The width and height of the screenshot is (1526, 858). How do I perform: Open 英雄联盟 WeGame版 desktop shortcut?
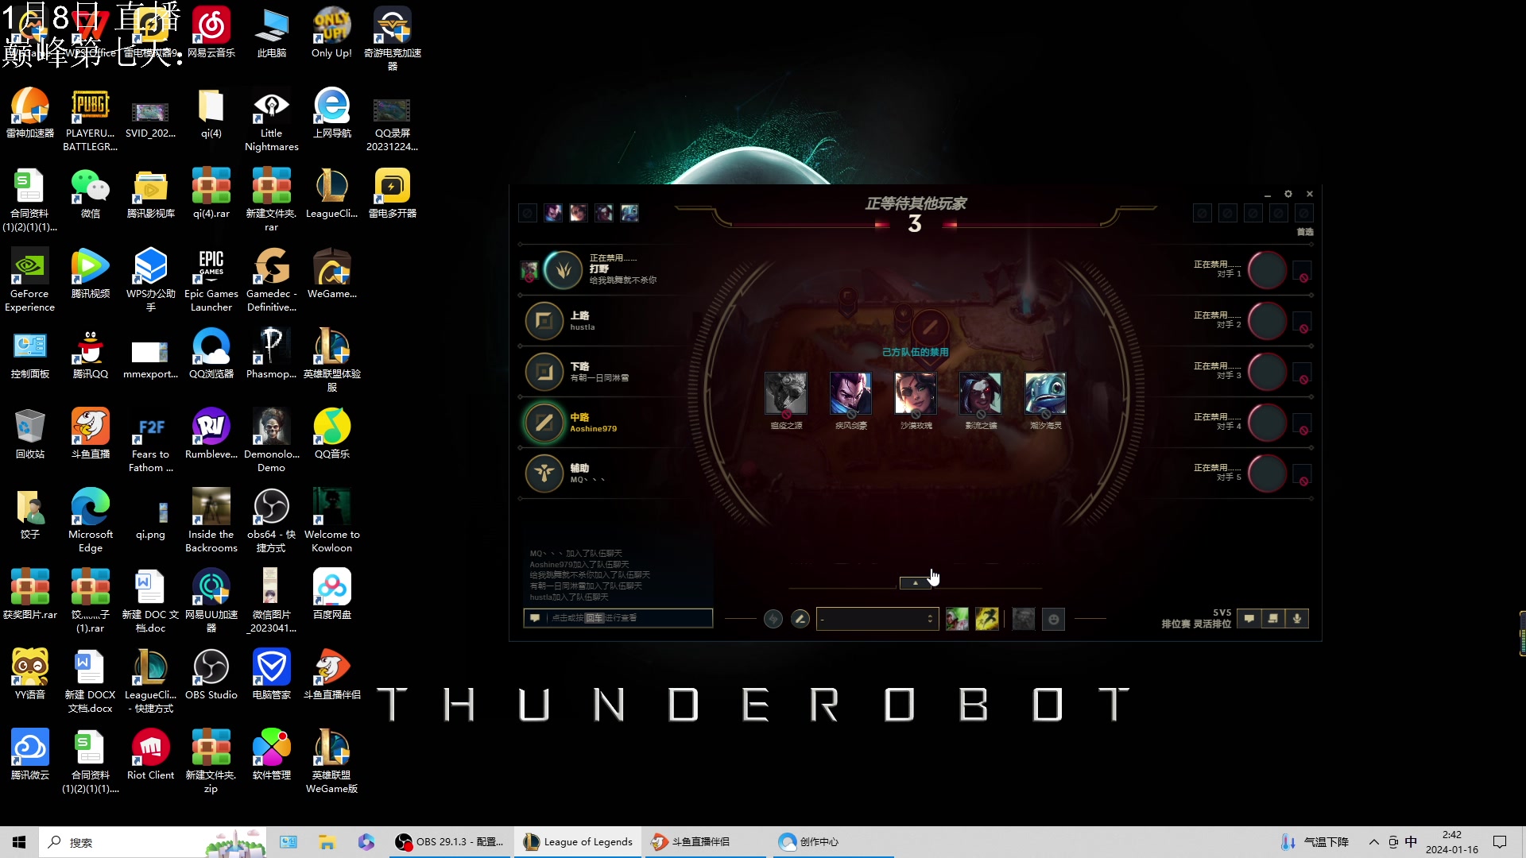331,761
